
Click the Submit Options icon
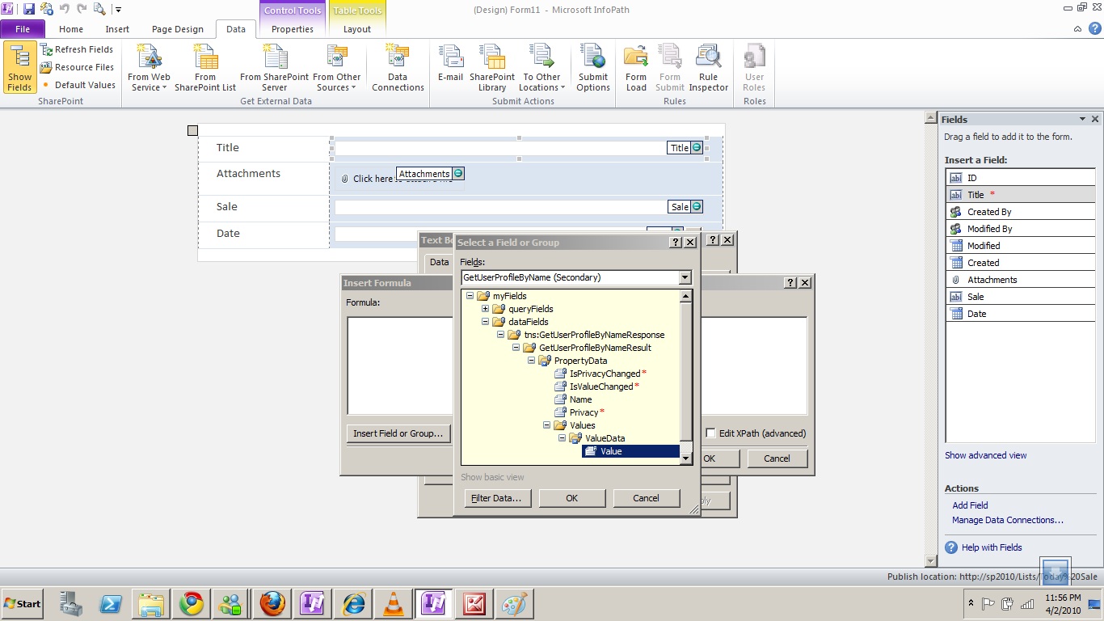592,67
